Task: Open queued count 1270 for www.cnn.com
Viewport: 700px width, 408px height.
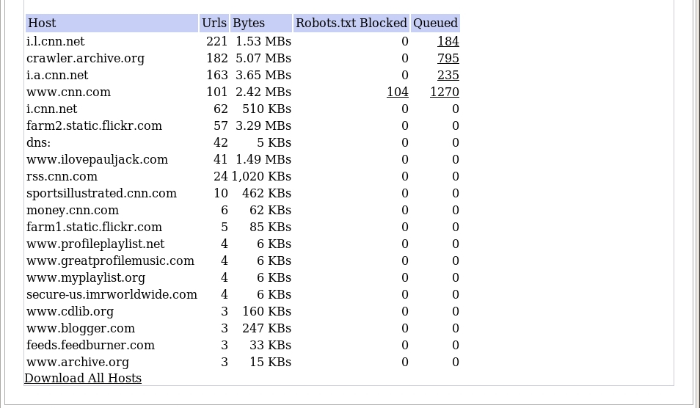Action: point(444,92)
